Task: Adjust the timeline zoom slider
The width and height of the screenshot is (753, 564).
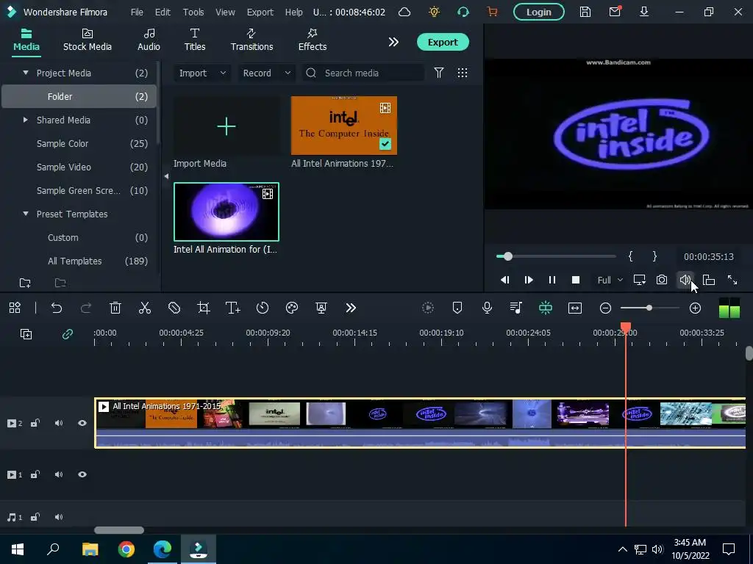Action: click(x=649, y=308)
